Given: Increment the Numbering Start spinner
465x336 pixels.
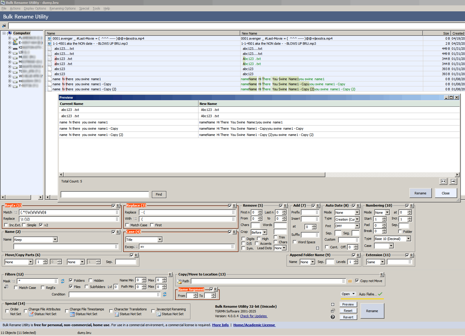Looking at the screenshot, I should tap(384, 218).
